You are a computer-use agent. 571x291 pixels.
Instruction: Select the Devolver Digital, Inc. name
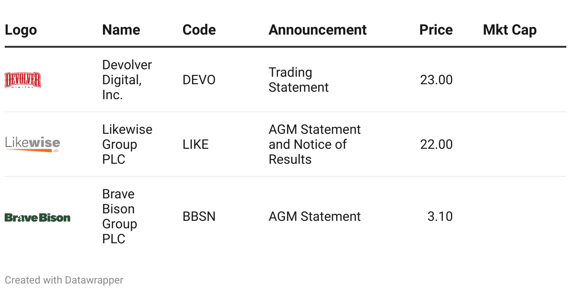[127, 80]
